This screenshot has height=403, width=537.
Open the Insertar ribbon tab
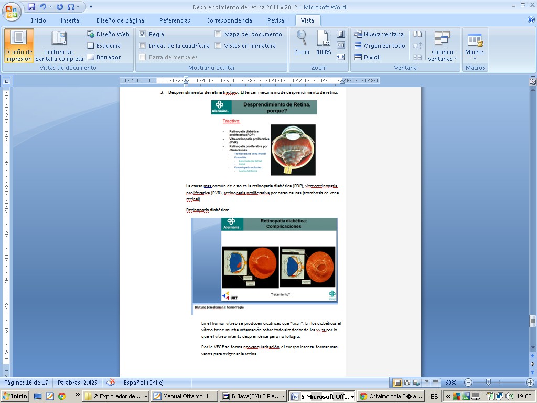(71, 20)
